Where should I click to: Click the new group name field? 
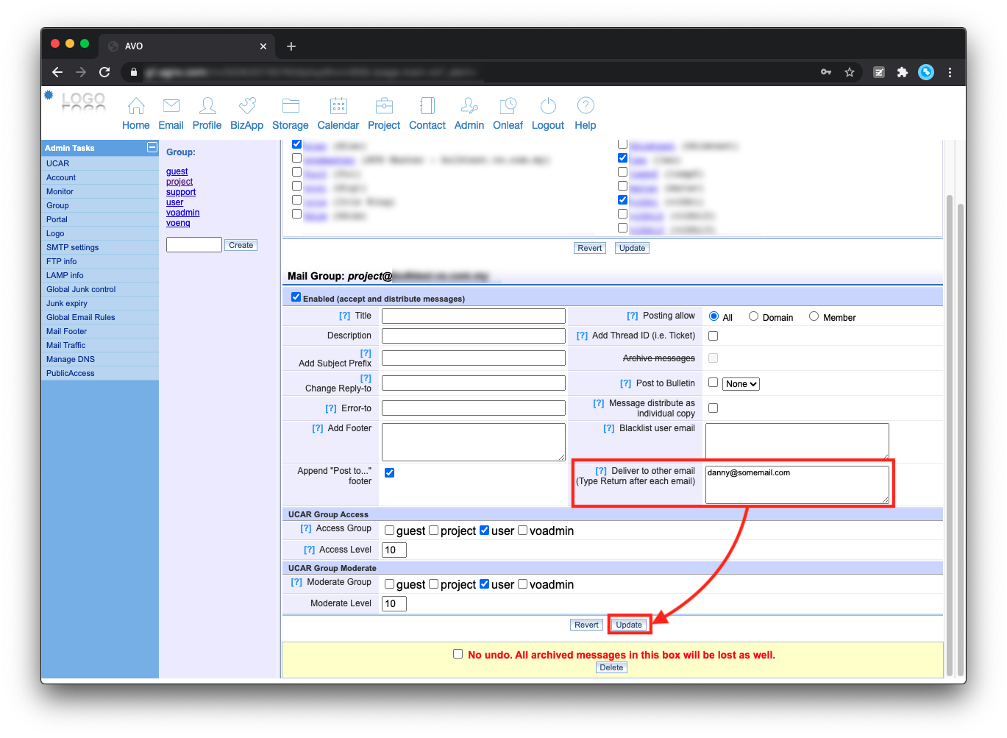point(194,244)
